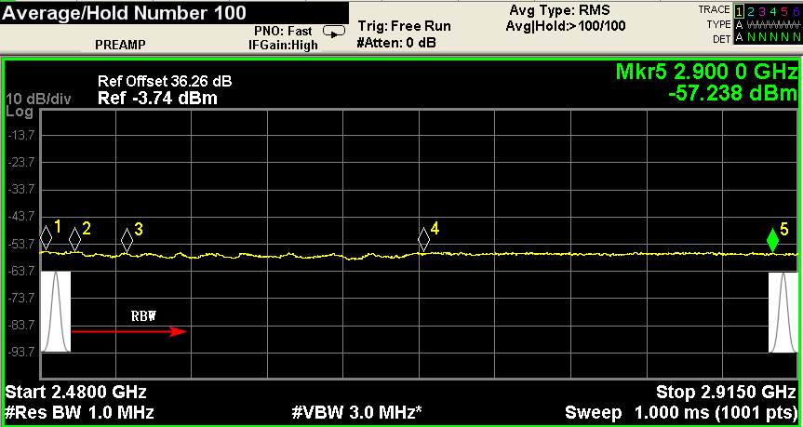Select marker 3 diamond on trace
The width and height of the screenshot is (803, 427).
click(x=127, y=240)
